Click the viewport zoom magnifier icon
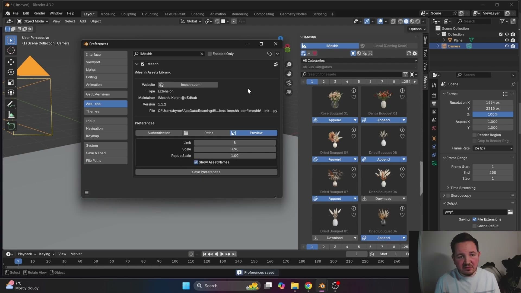This screenshot has width=521, height=293. pyautogui.click(x=289, y=65)
